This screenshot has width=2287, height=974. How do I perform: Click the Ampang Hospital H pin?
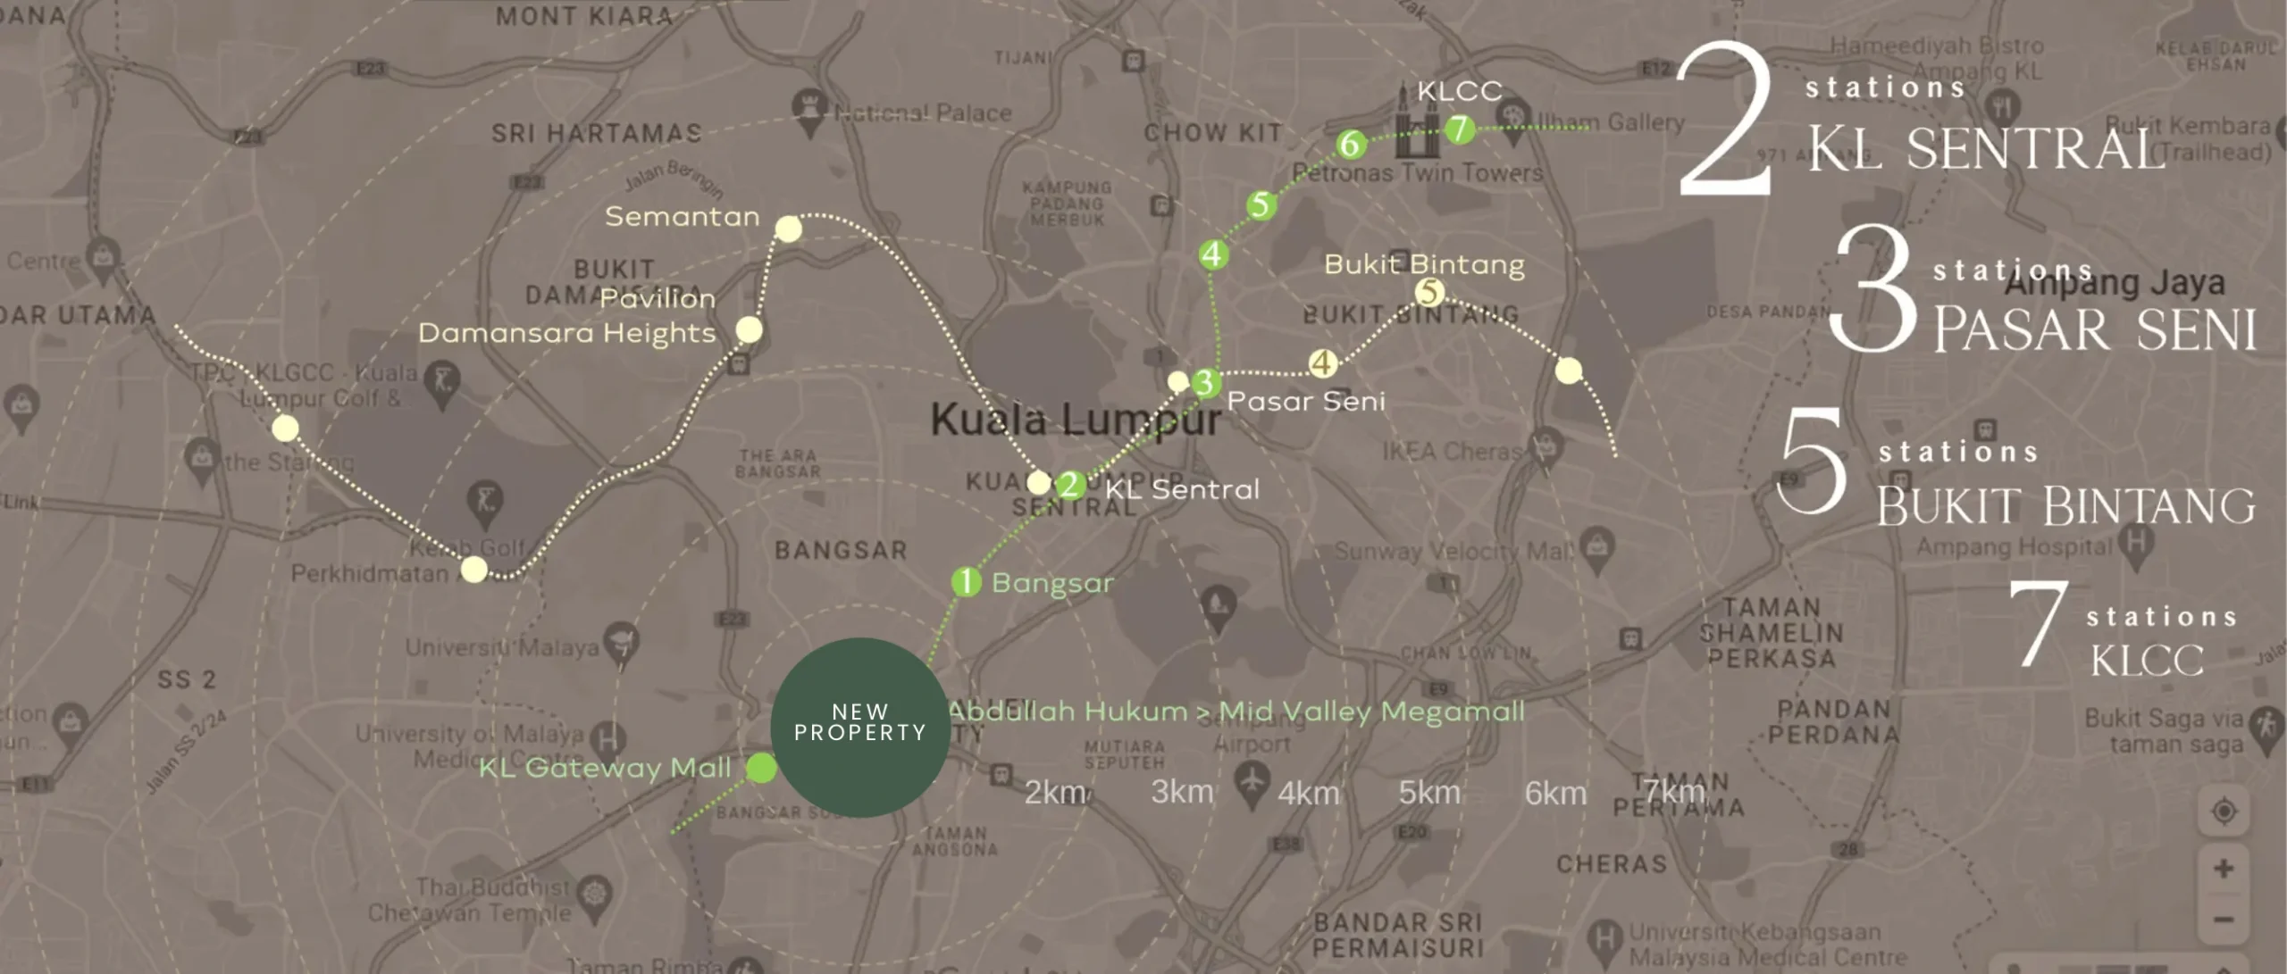tap(2135, 544)
